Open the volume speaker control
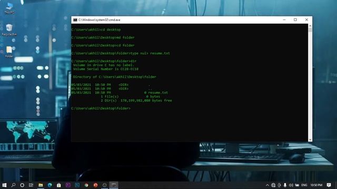 coord(291,185)
